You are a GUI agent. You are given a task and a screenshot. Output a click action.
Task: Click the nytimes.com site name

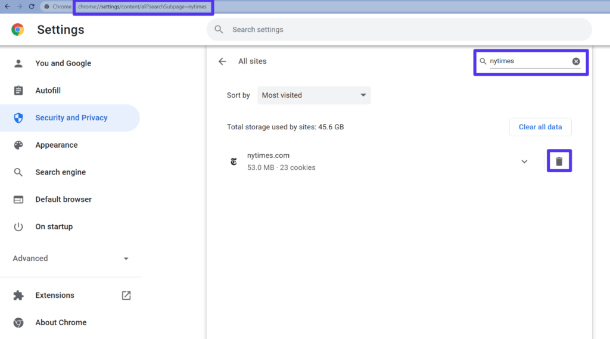[x=269, y=155]
